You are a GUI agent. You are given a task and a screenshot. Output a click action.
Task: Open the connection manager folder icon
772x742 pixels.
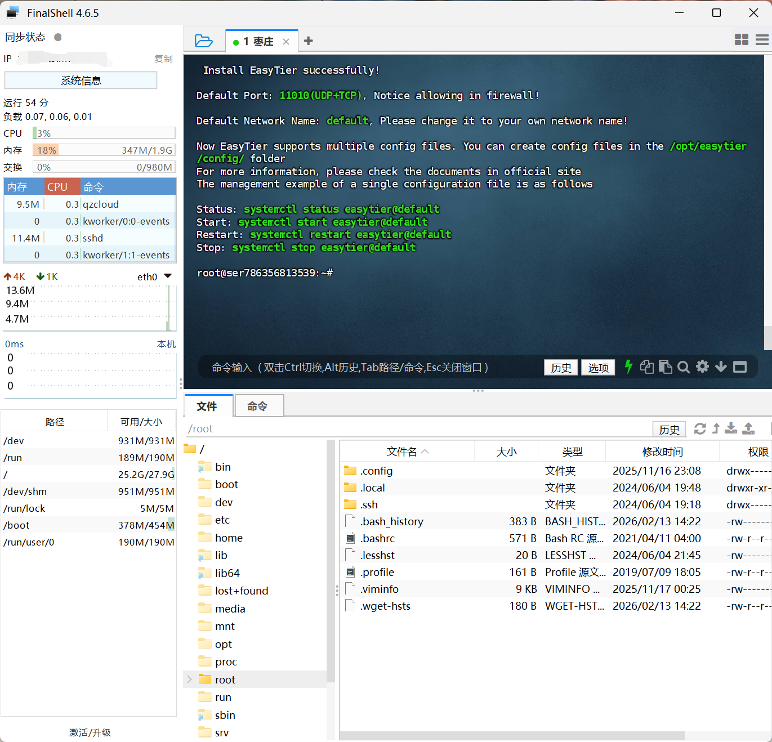click(x=203, y=41)
